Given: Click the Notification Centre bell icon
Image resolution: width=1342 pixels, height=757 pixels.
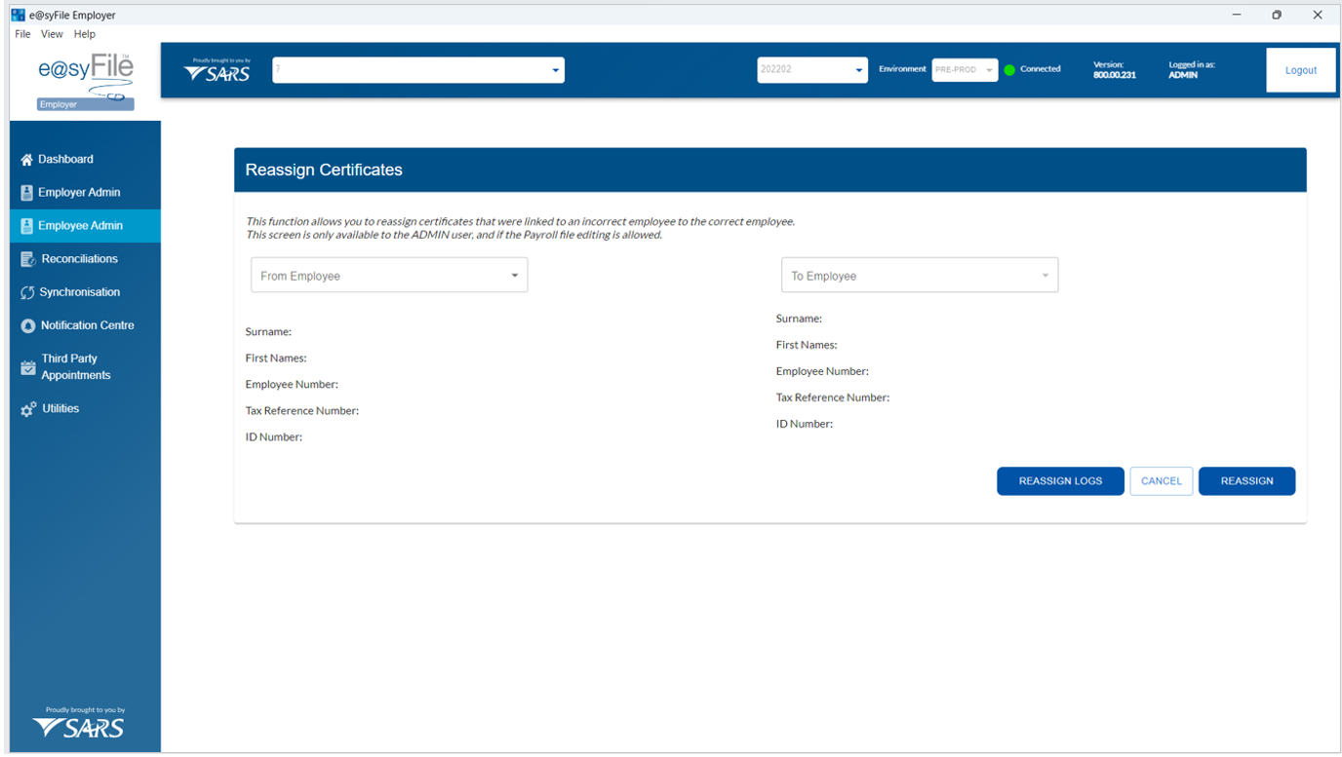Looking at the screenshot, I should (27, 325).
